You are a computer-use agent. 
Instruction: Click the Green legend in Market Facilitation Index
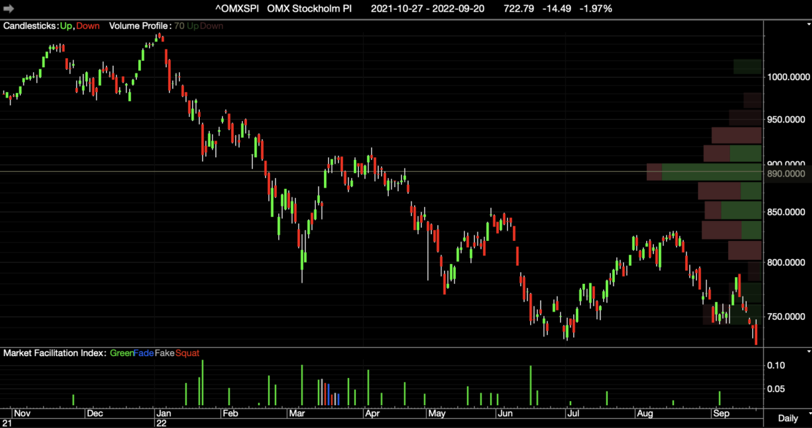[x=122, y=353]
